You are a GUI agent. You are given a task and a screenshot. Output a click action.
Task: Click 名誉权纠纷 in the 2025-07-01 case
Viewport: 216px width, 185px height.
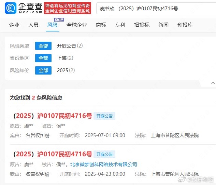coord(38,135)
